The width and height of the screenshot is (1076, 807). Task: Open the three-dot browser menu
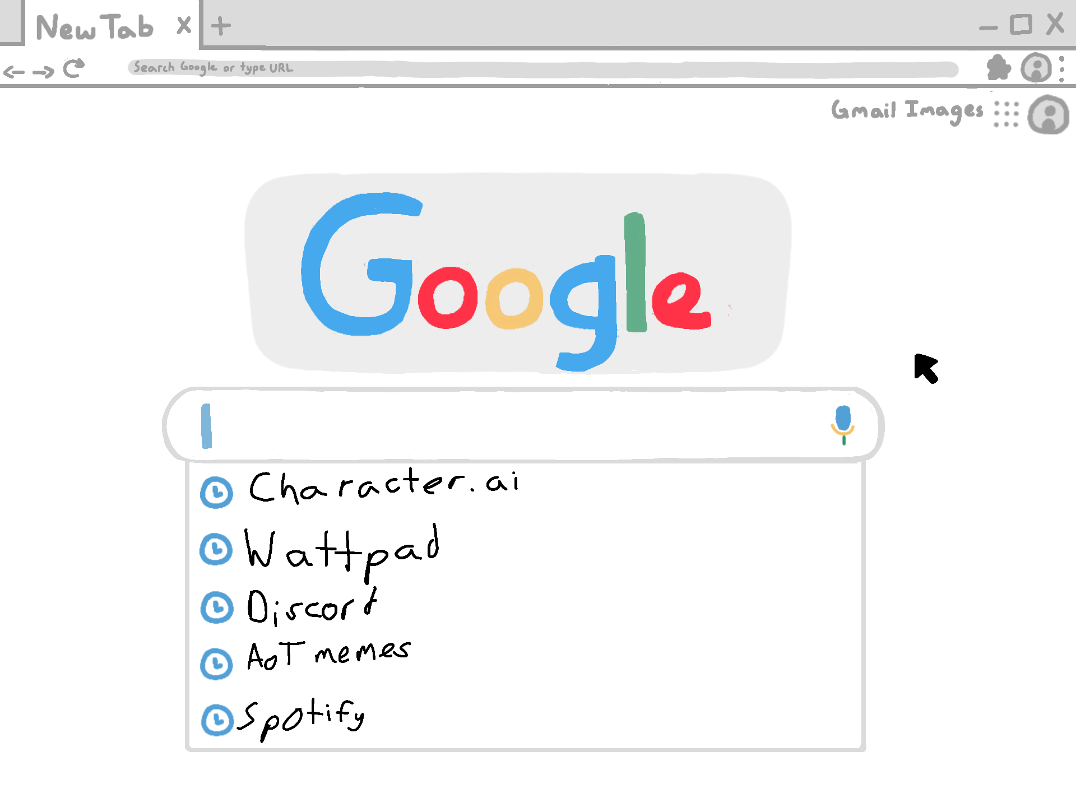pos(1062,69)
